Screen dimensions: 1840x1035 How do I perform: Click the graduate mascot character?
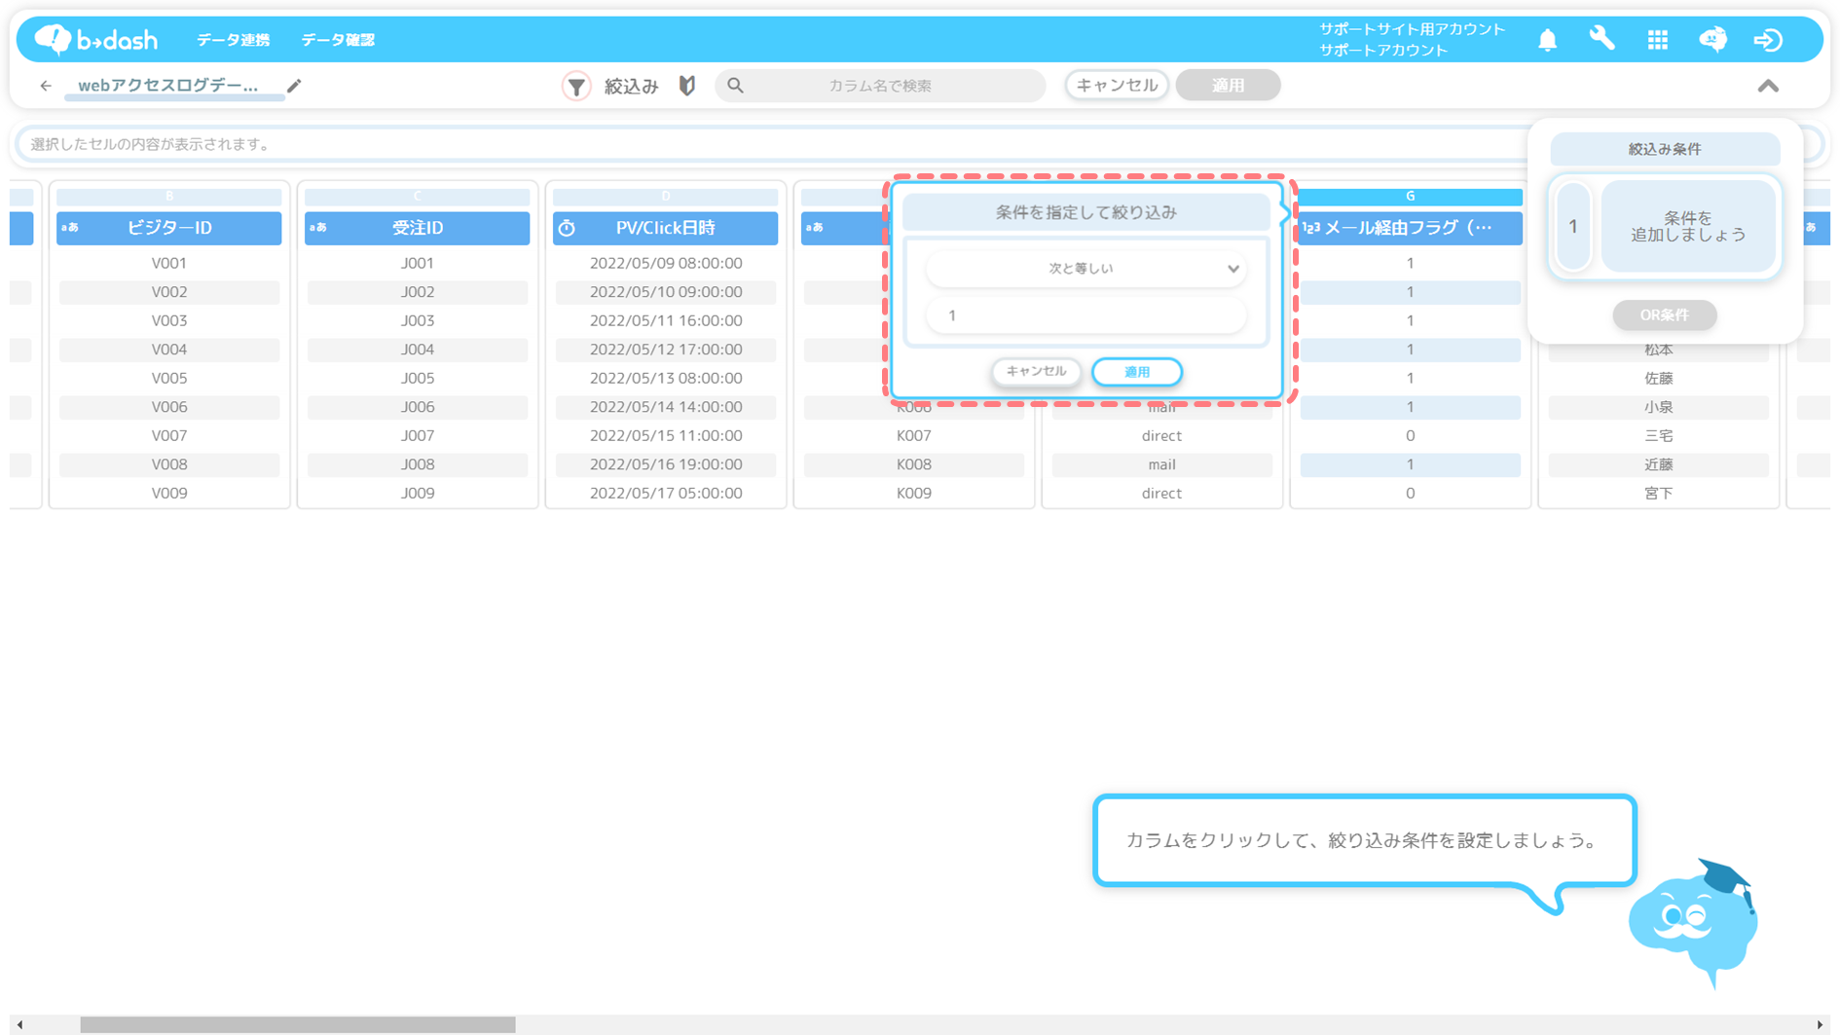(x=1695, y=923)
